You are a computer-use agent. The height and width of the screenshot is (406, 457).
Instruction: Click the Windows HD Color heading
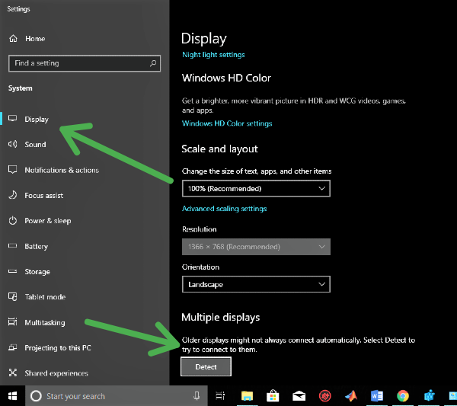(226, 78)
